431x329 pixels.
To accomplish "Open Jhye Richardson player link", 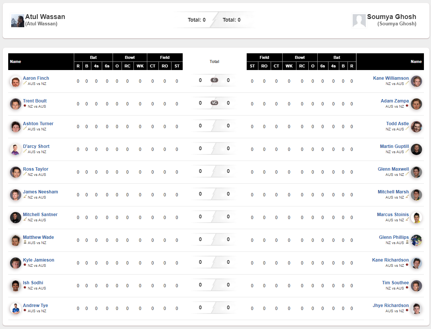I will [x=391, y=306].
